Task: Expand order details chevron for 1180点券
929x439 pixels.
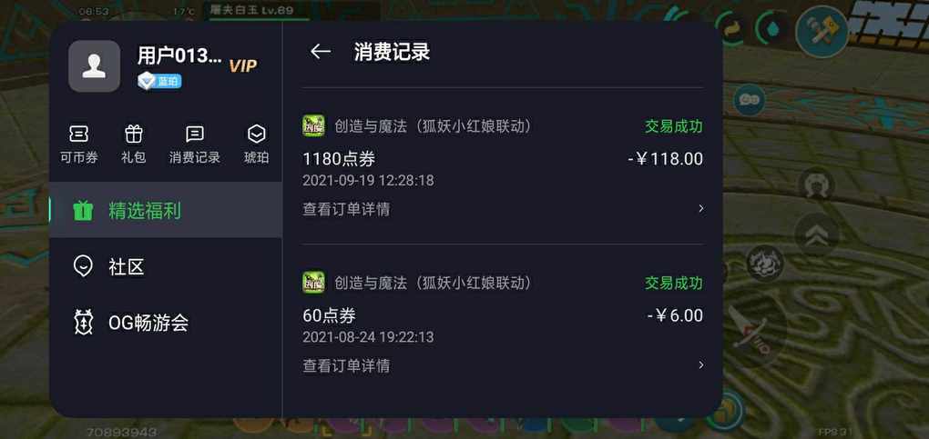Action: (x=701, y=208)
